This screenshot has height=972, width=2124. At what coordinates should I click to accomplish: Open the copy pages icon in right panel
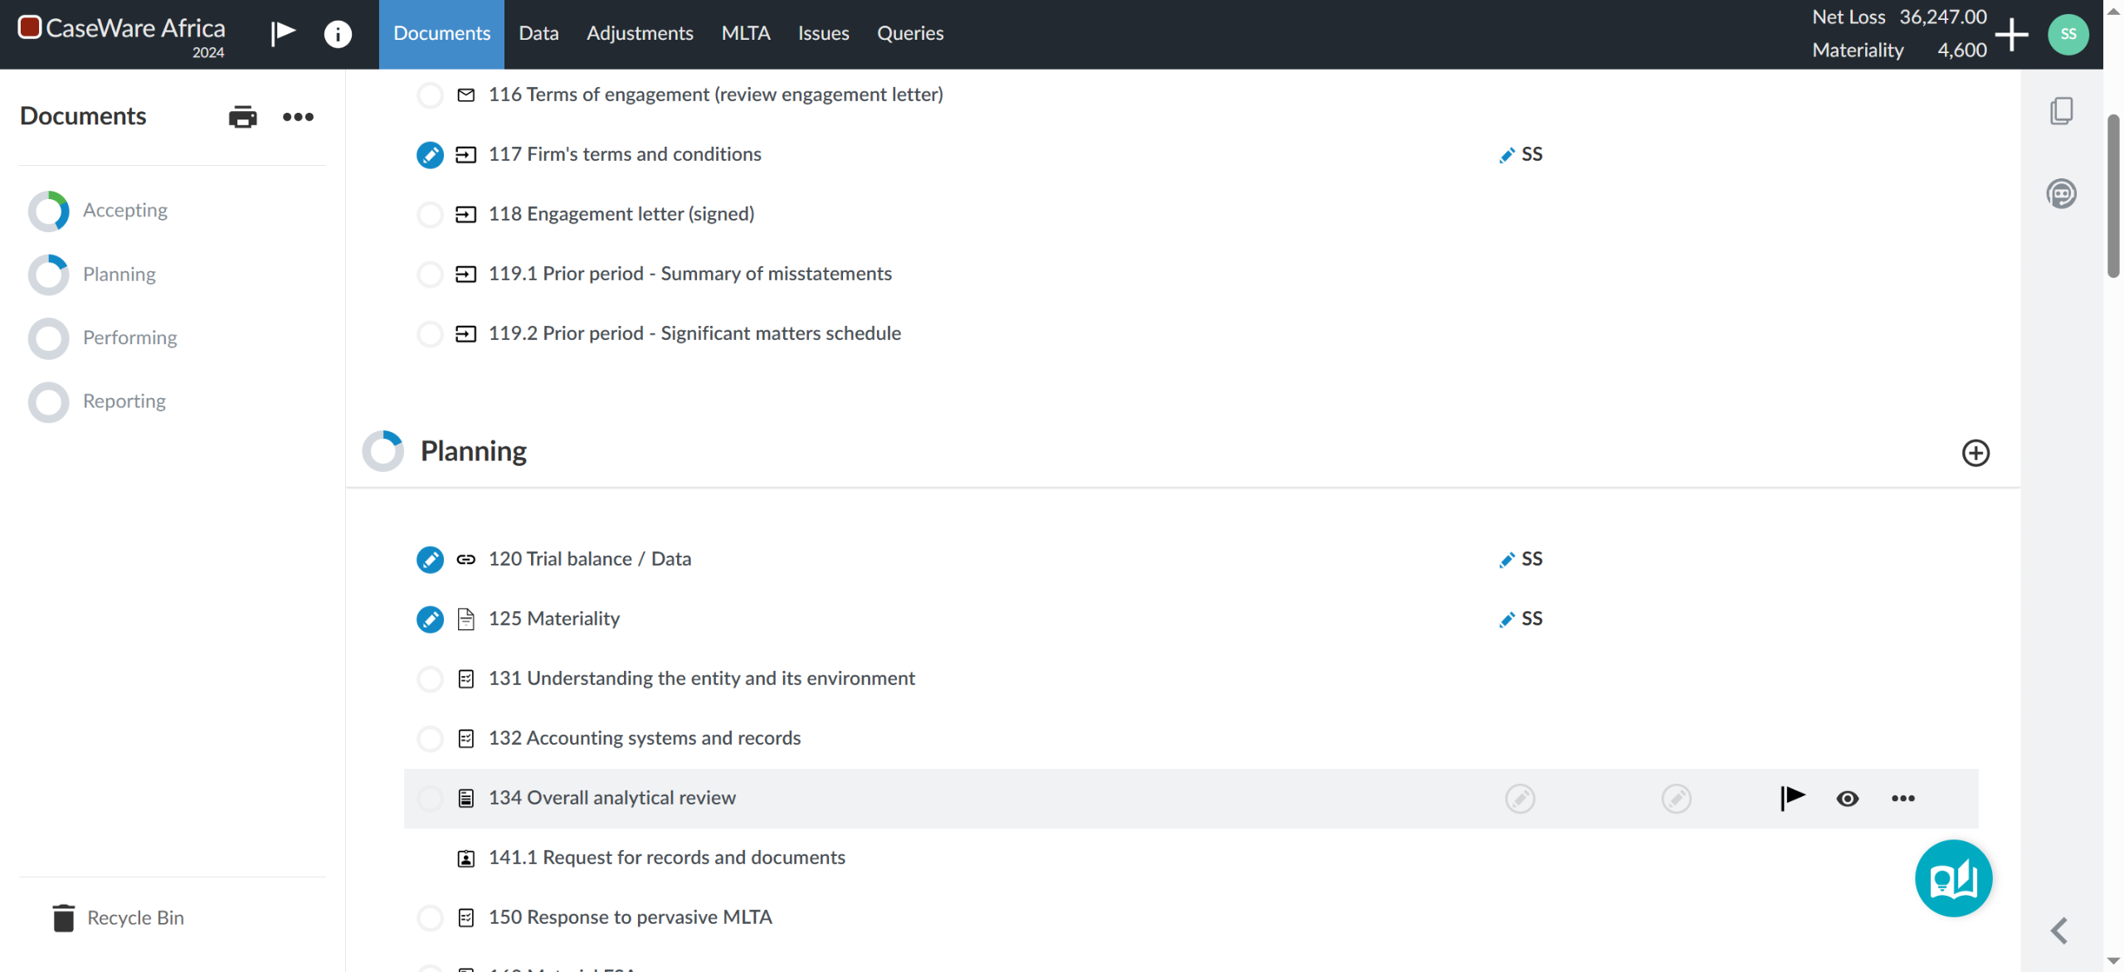[x=2061, y=111]
